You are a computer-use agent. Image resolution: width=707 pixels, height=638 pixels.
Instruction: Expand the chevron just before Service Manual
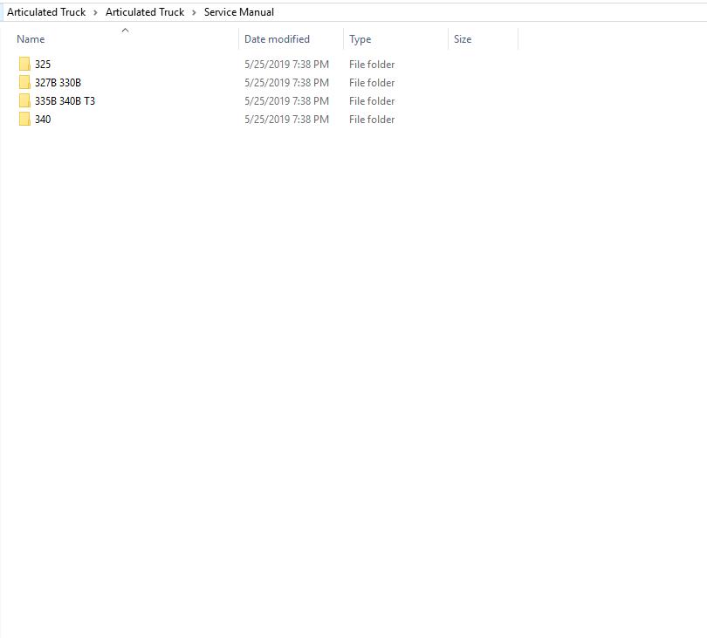click(195, 12)
